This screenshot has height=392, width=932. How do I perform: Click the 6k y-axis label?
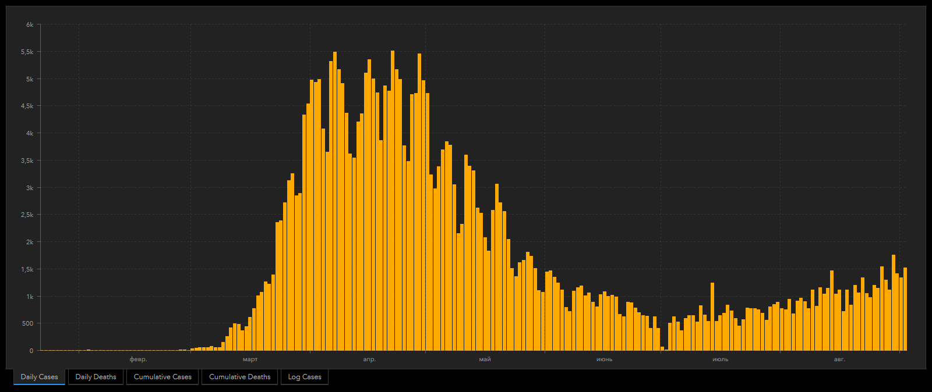click(30, 24)
